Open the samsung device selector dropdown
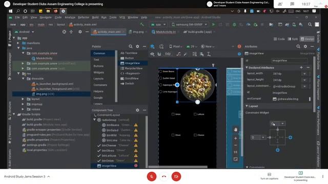This screenshot has width=328, height=184. [x=189, y=25]
